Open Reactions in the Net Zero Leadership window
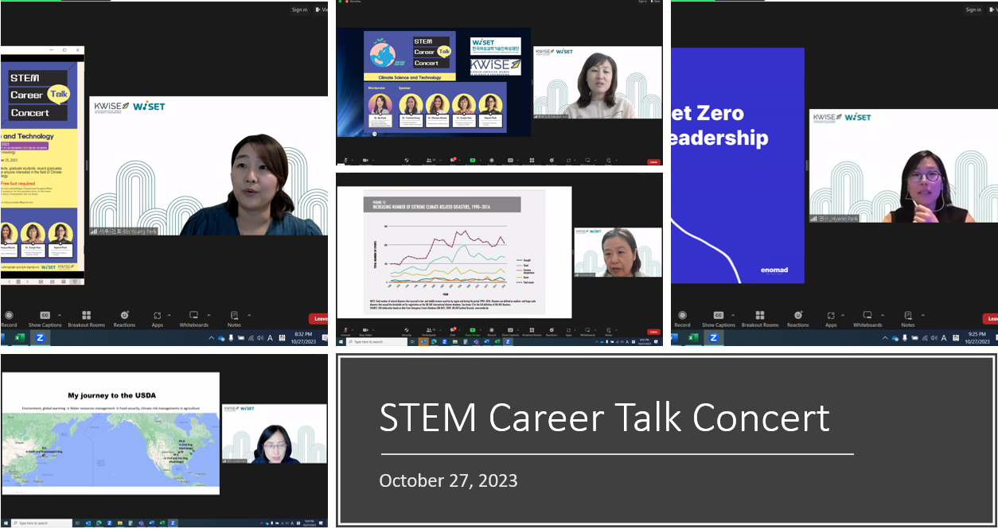Screen dimensions: 998x529 click(798, 318)
